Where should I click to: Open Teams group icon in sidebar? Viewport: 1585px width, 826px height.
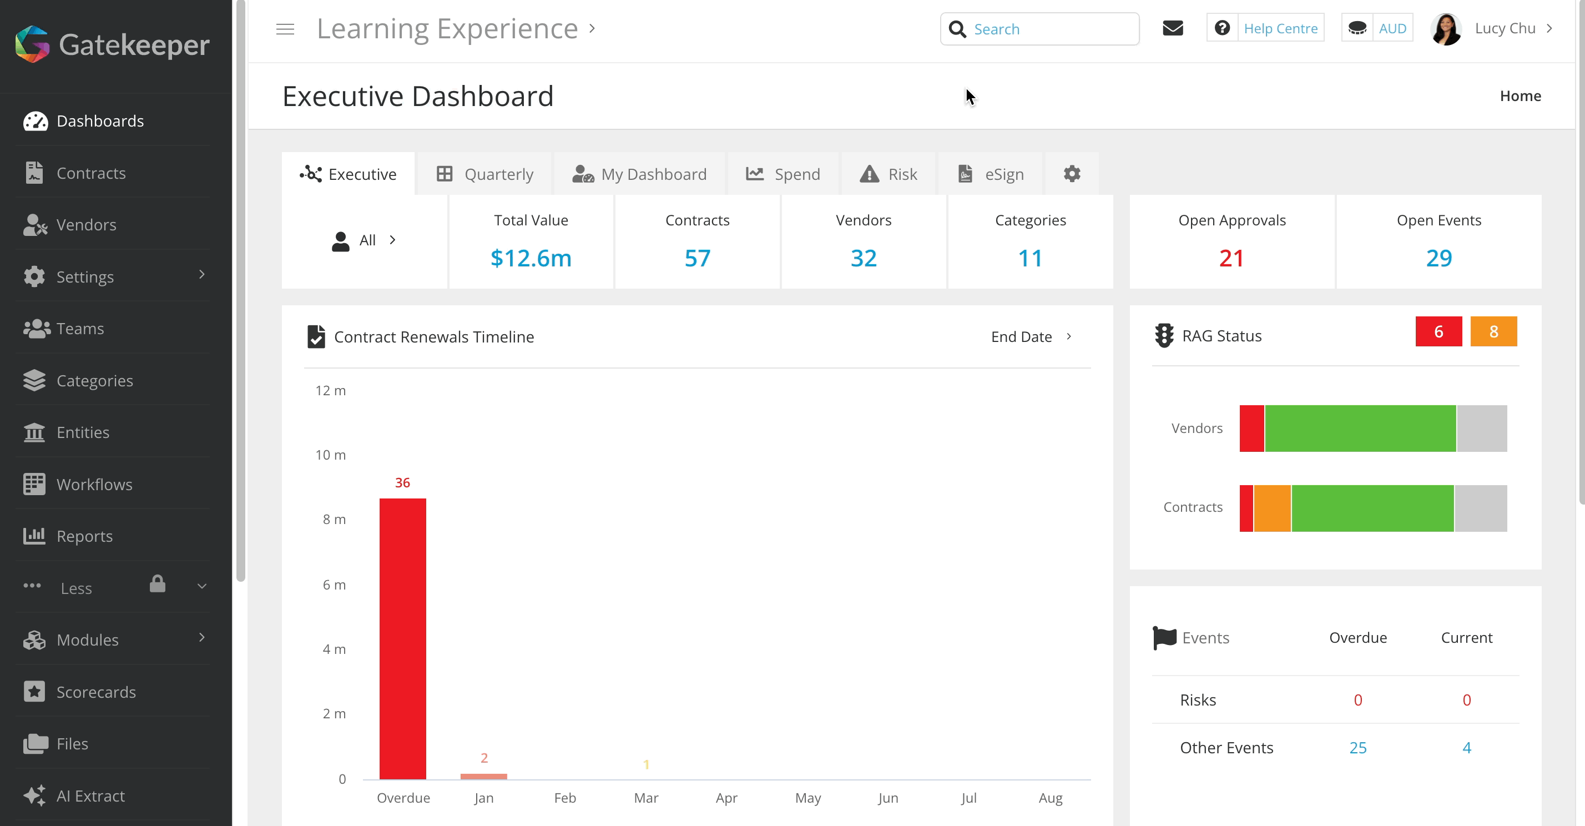click(36, 329)
